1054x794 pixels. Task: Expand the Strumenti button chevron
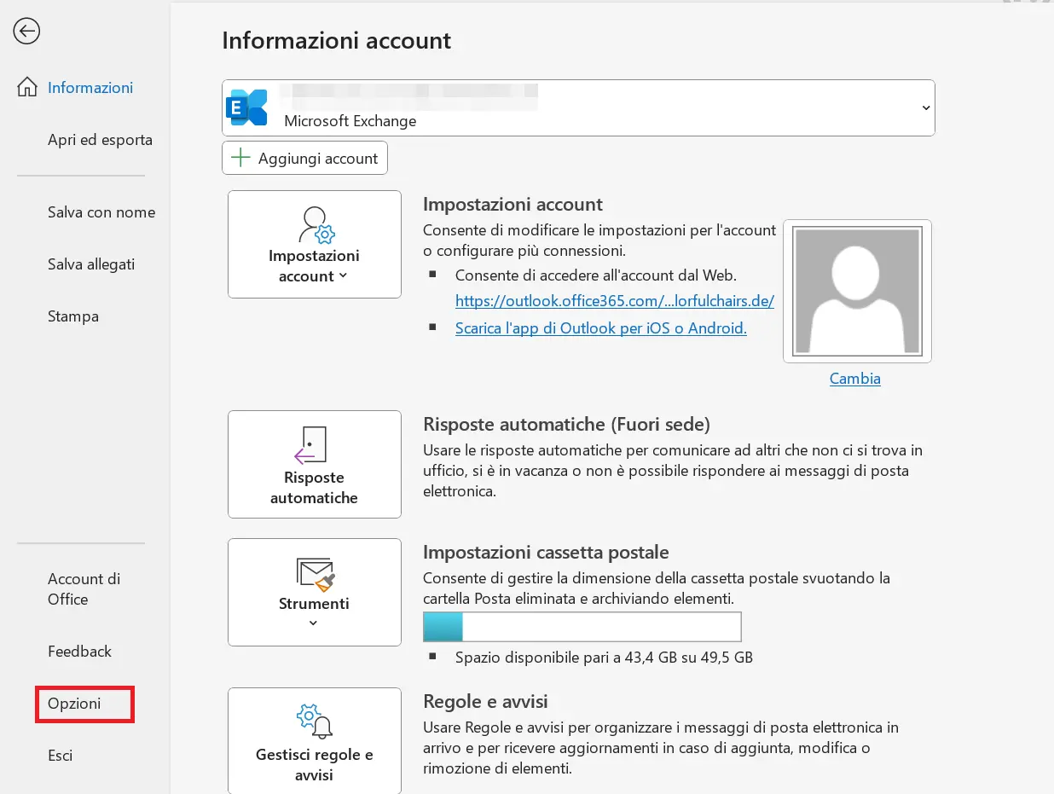tap(313, 623)
